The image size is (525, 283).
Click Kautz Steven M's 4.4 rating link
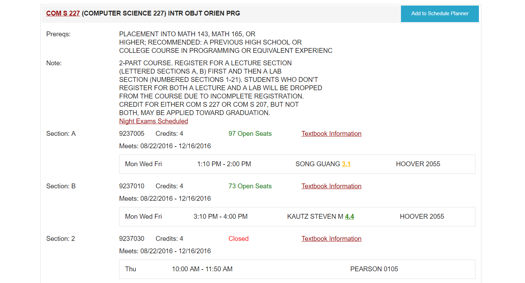click(349, 217)
